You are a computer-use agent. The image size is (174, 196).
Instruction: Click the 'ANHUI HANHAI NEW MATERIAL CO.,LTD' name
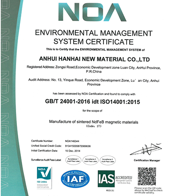[x=94, y=59]
